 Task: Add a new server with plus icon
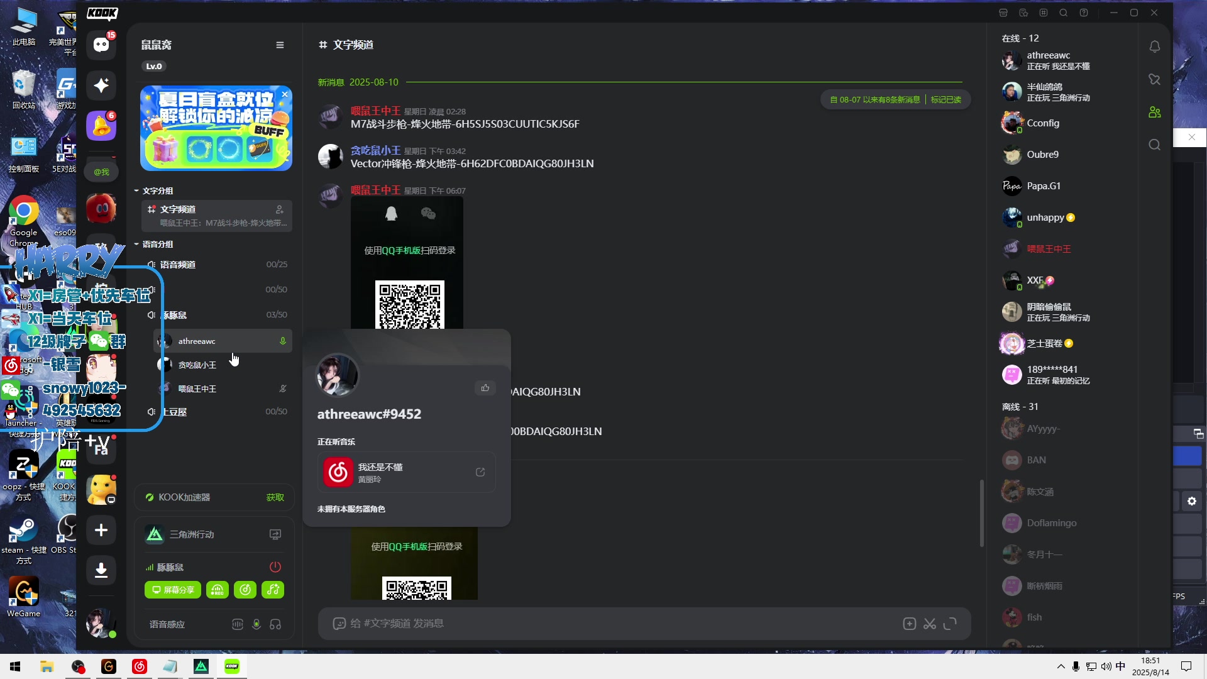tap(101, 530)
